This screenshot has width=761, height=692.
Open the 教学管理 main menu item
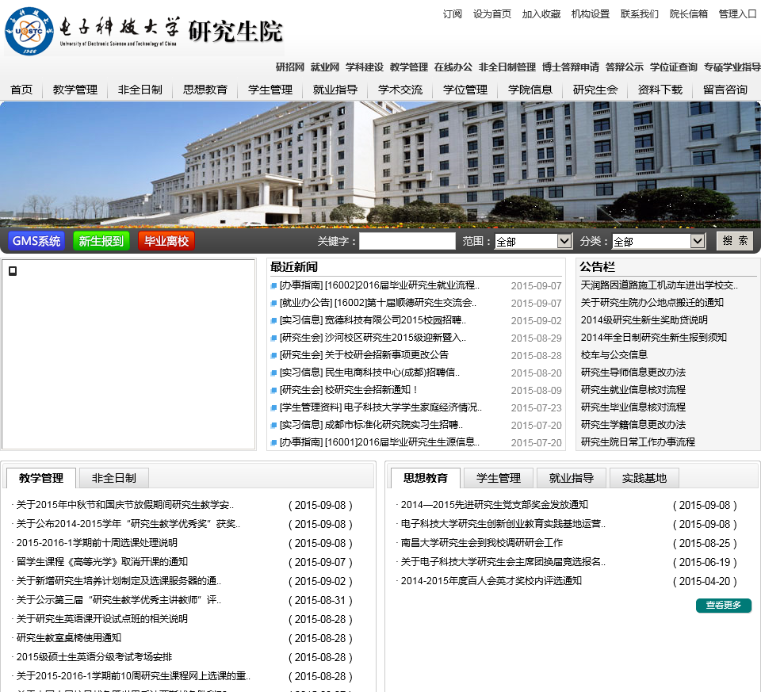[x=75, y=90]
